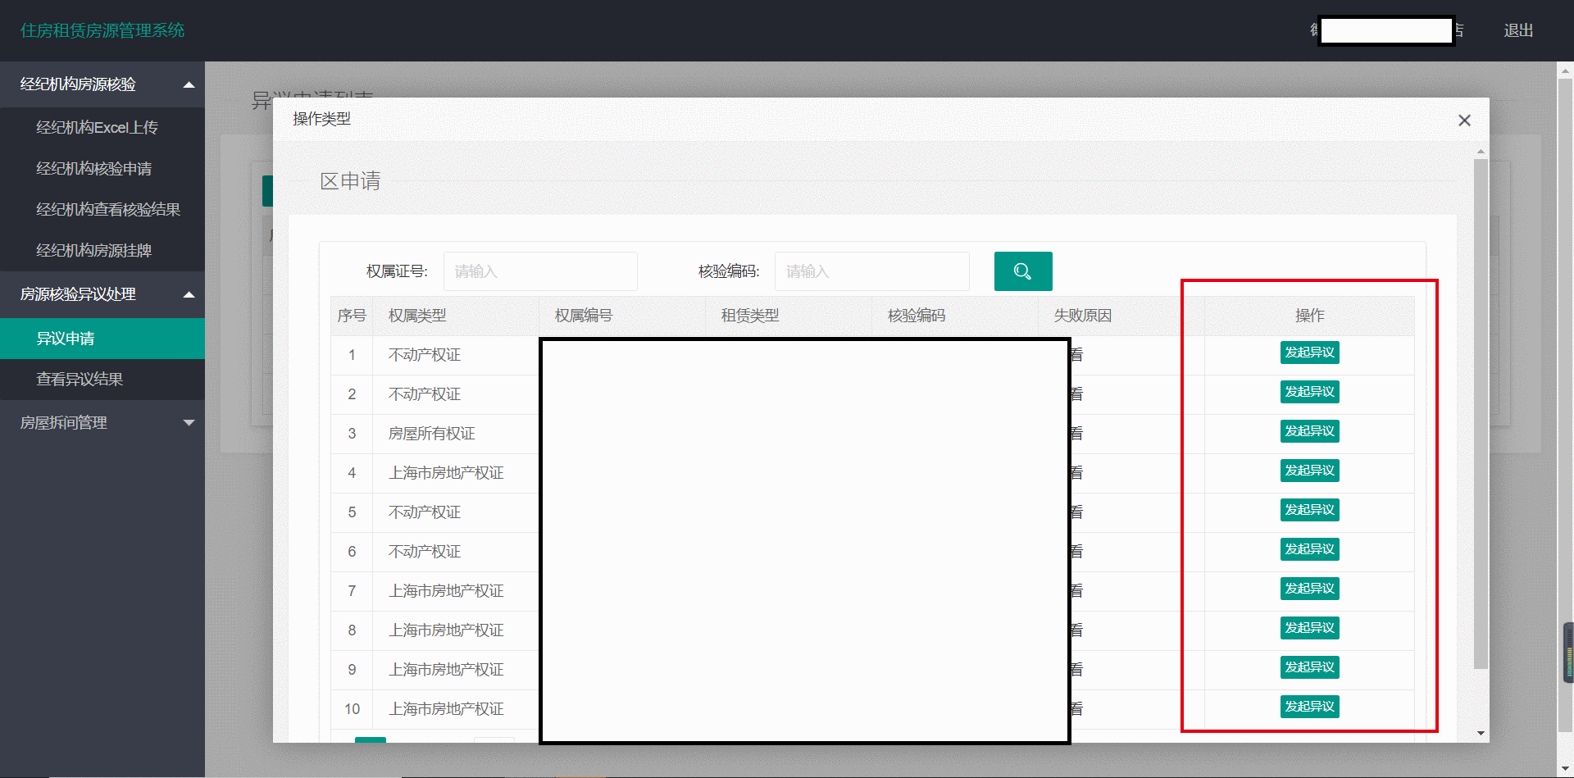Select 异议申请 in the sidebar

[x=66, y=339]
